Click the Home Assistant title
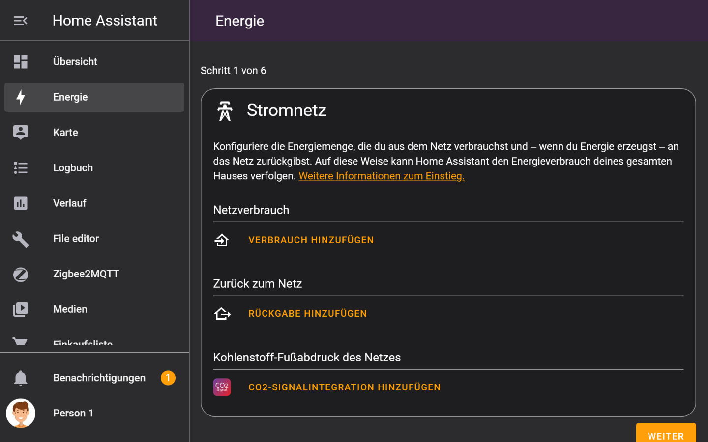 coord(105,21)
